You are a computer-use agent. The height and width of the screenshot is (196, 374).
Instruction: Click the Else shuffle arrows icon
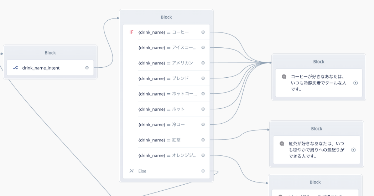coord(131,171)
